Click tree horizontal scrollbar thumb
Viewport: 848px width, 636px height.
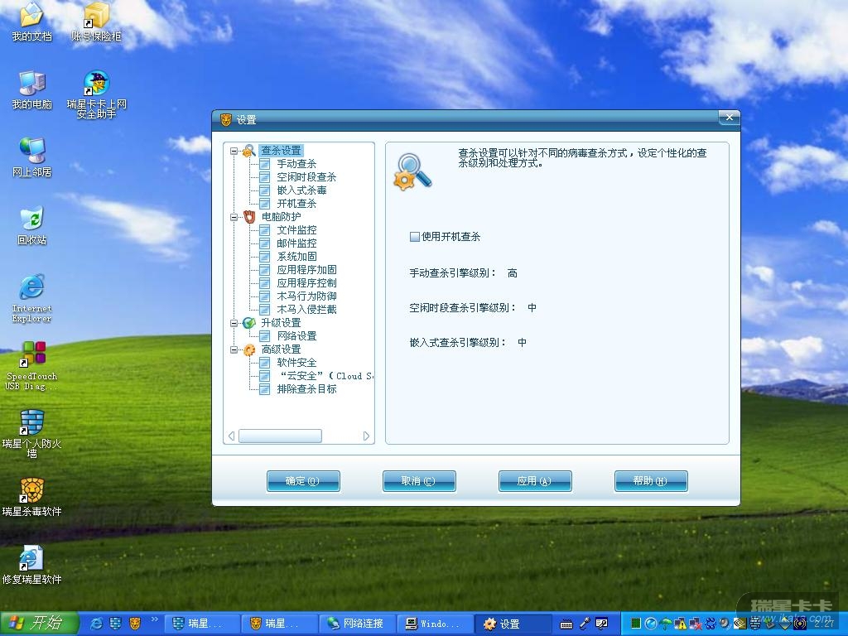coord(280,436)
